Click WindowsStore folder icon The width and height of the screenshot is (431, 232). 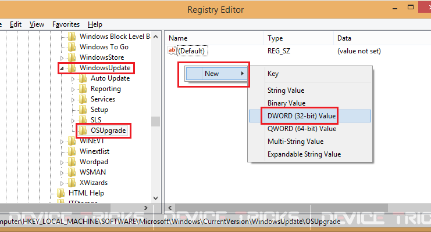[72, 57]
